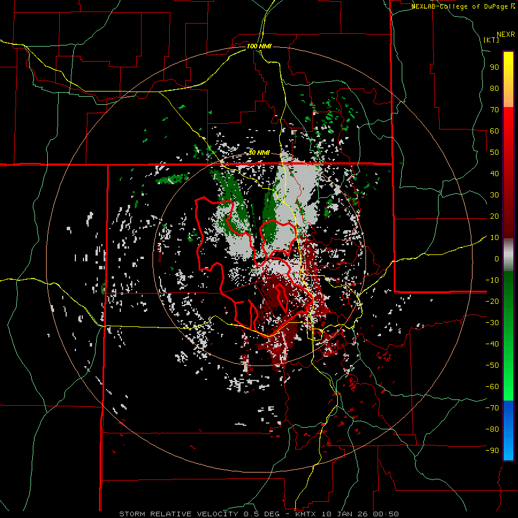The image size is (518, 518).
Task: Click the 0 value on velocity scale
Action: click(x=497, y=259)
